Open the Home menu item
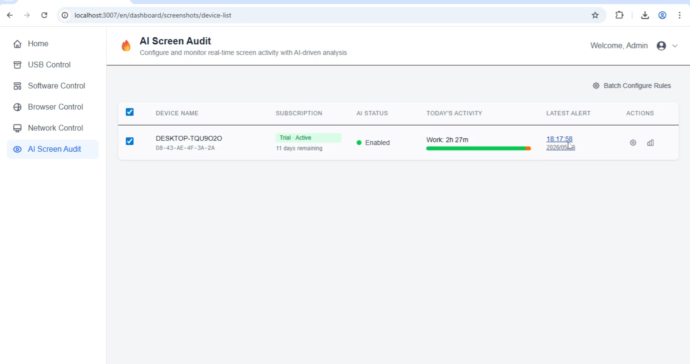This screenshot has width=690, height=364. [x=52, y=44]
